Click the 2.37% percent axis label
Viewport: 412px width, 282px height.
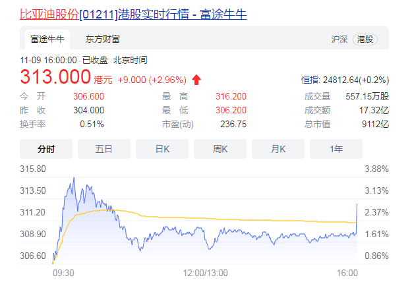[x=376, y=212]
